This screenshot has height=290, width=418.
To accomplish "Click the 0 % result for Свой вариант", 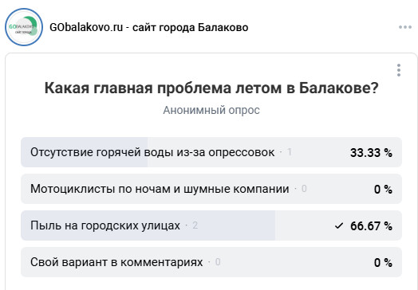I will click(383, 263).
